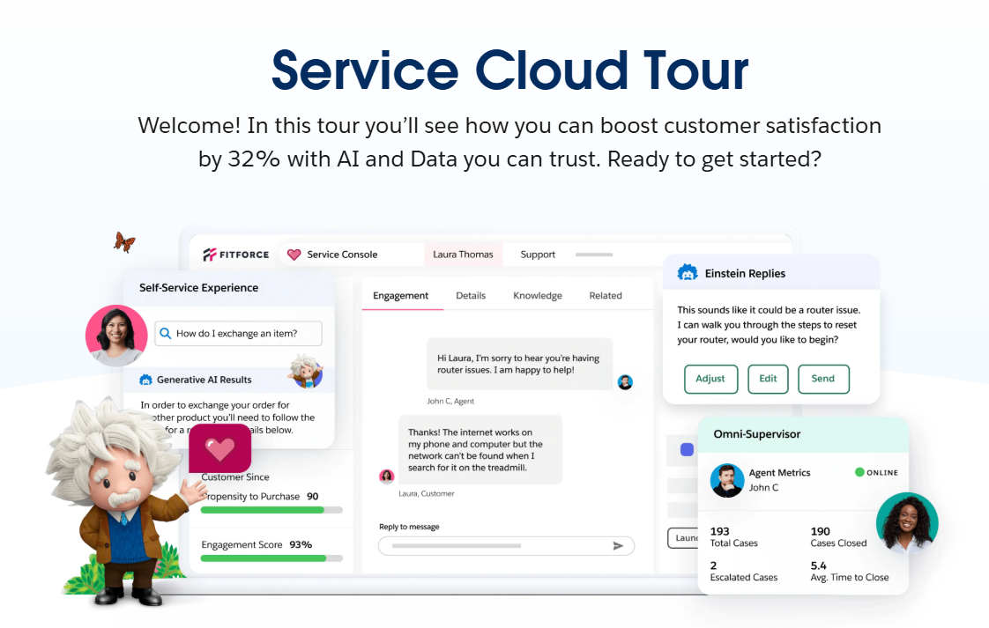Screen dimensions: 989x628
Task: Click Laura customer avatar in chat
Action: coord(386,477)
